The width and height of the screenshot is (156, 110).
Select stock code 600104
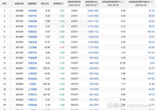point(19,89)
